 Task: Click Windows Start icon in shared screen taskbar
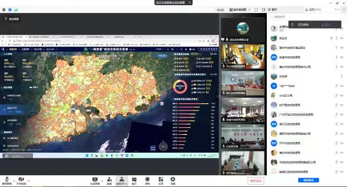pyautogui.click(x=87, y=155)
